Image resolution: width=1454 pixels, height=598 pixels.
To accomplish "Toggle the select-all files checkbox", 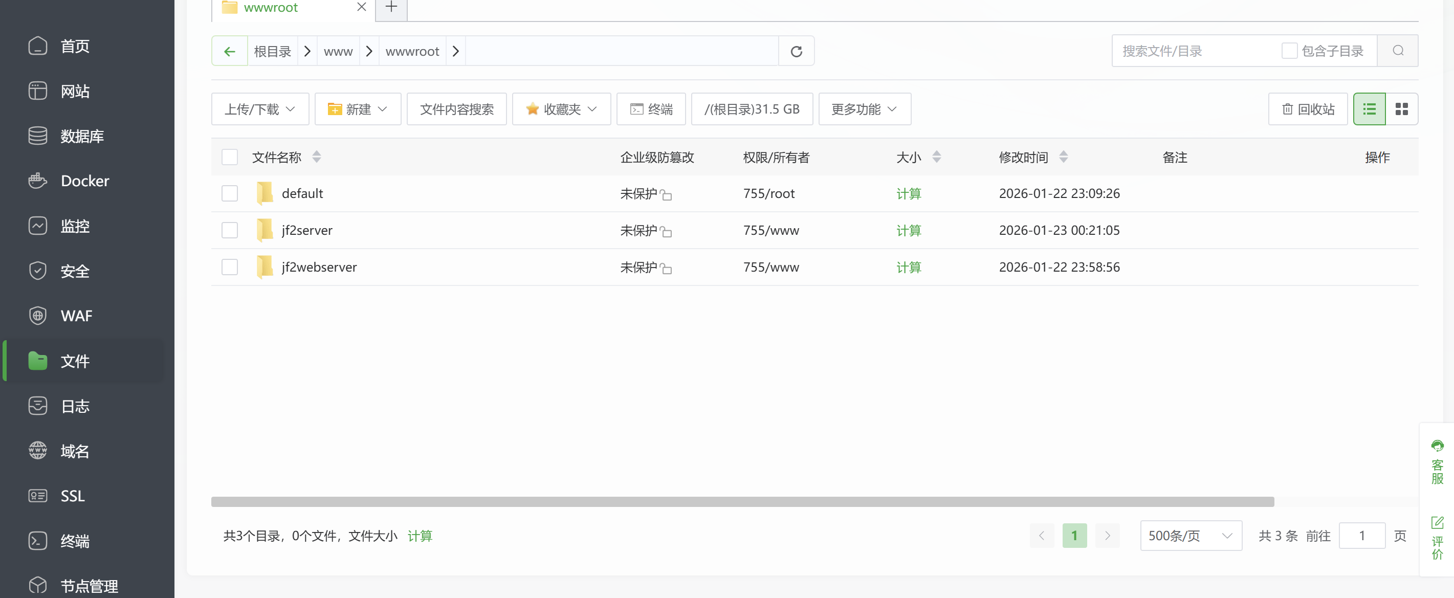I will [x=229, y=157].
